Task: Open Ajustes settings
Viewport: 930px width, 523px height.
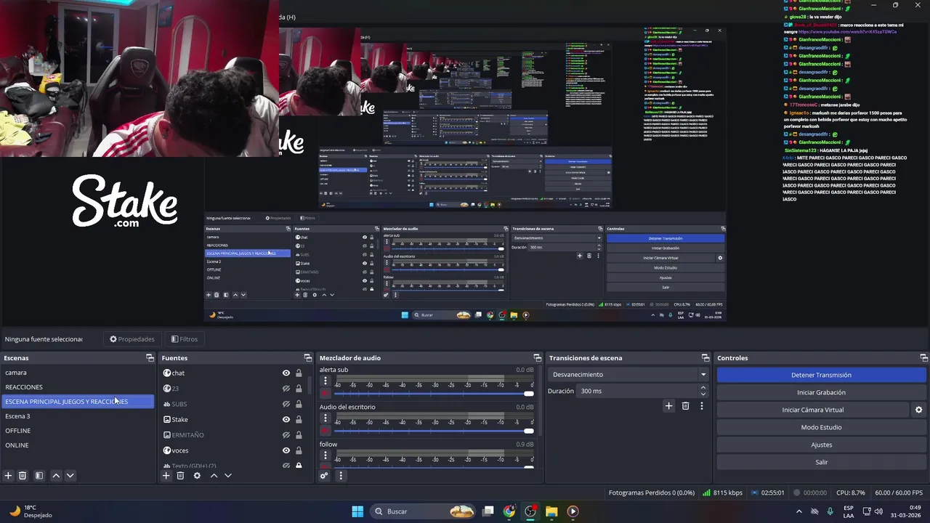Action: (x=821, y=445)
